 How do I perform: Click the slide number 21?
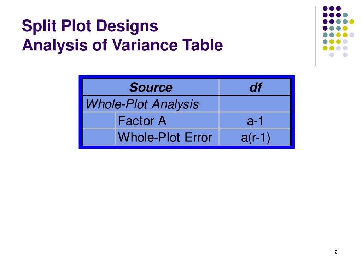pyautogui.click(x=337, y=252)
